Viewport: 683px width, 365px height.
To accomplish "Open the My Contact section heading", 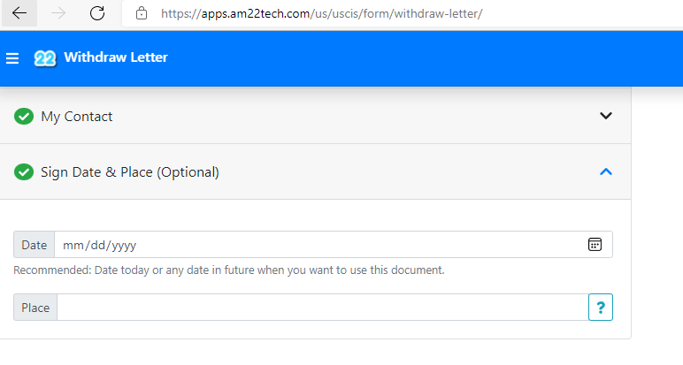I will click(x=77, y=116).
